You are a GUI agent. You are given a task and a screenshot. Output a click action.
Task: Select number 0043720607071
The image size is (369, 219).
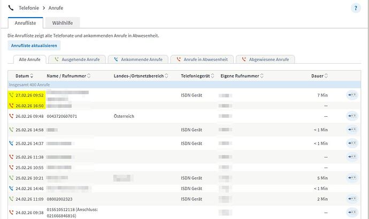(x=62, y=116)
